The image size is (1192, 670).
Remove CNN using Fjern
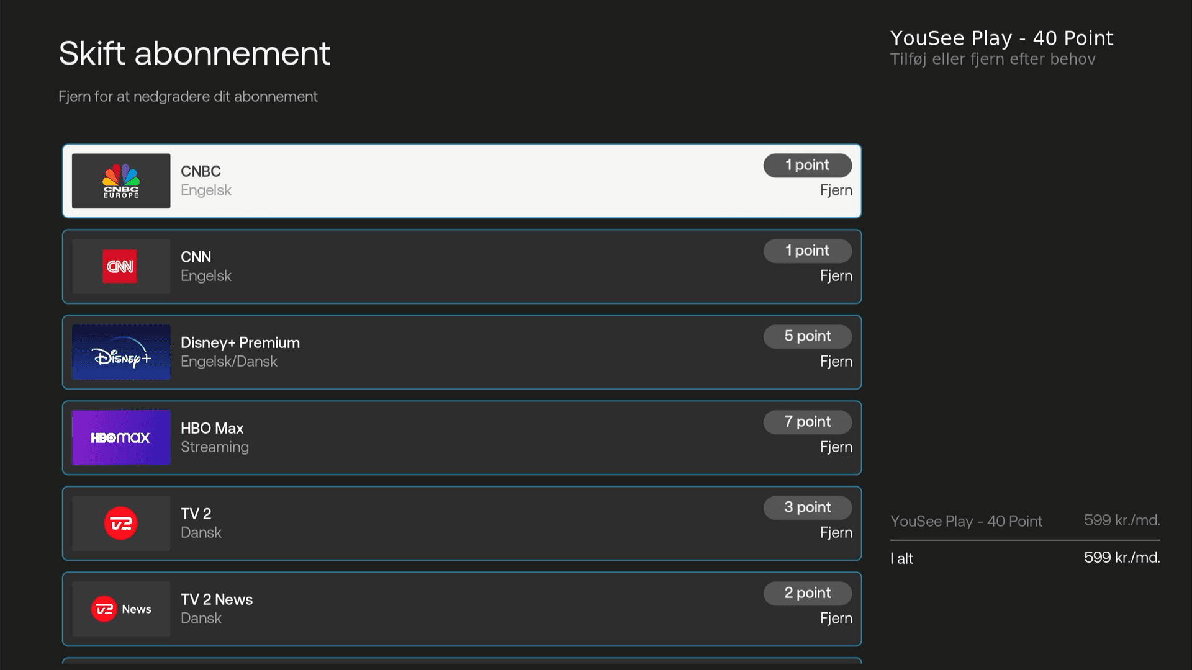tap(836, 276)
